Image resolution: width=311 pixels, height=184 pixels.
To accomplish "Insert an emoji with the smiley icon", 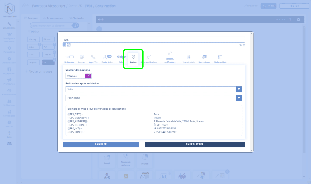I will [x=69, y=45].
